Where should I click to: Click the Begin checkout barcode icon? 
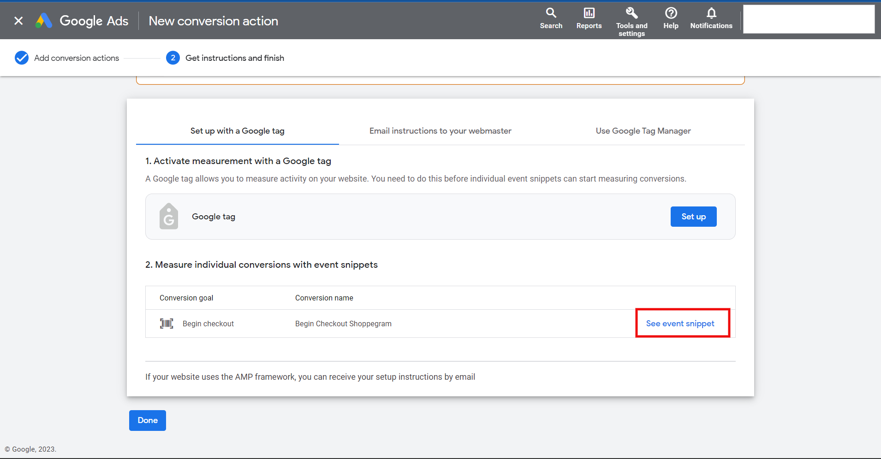point(167,324)
